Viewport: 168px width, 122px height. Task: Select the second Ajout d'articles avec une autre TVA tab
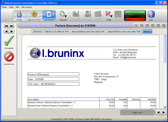click(124, 32)
